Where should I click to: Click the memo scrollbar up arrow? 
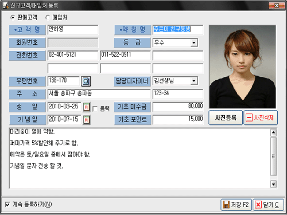coord(273,132)
